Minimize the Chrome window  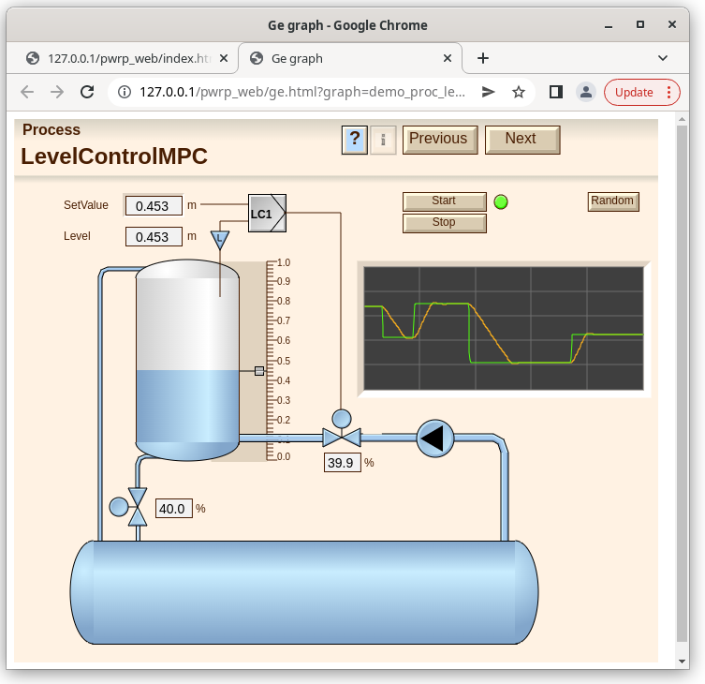coord(609,25)
